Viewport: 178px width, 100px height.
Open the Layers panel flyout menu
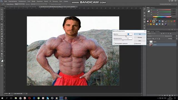click(x=177, y=31)
